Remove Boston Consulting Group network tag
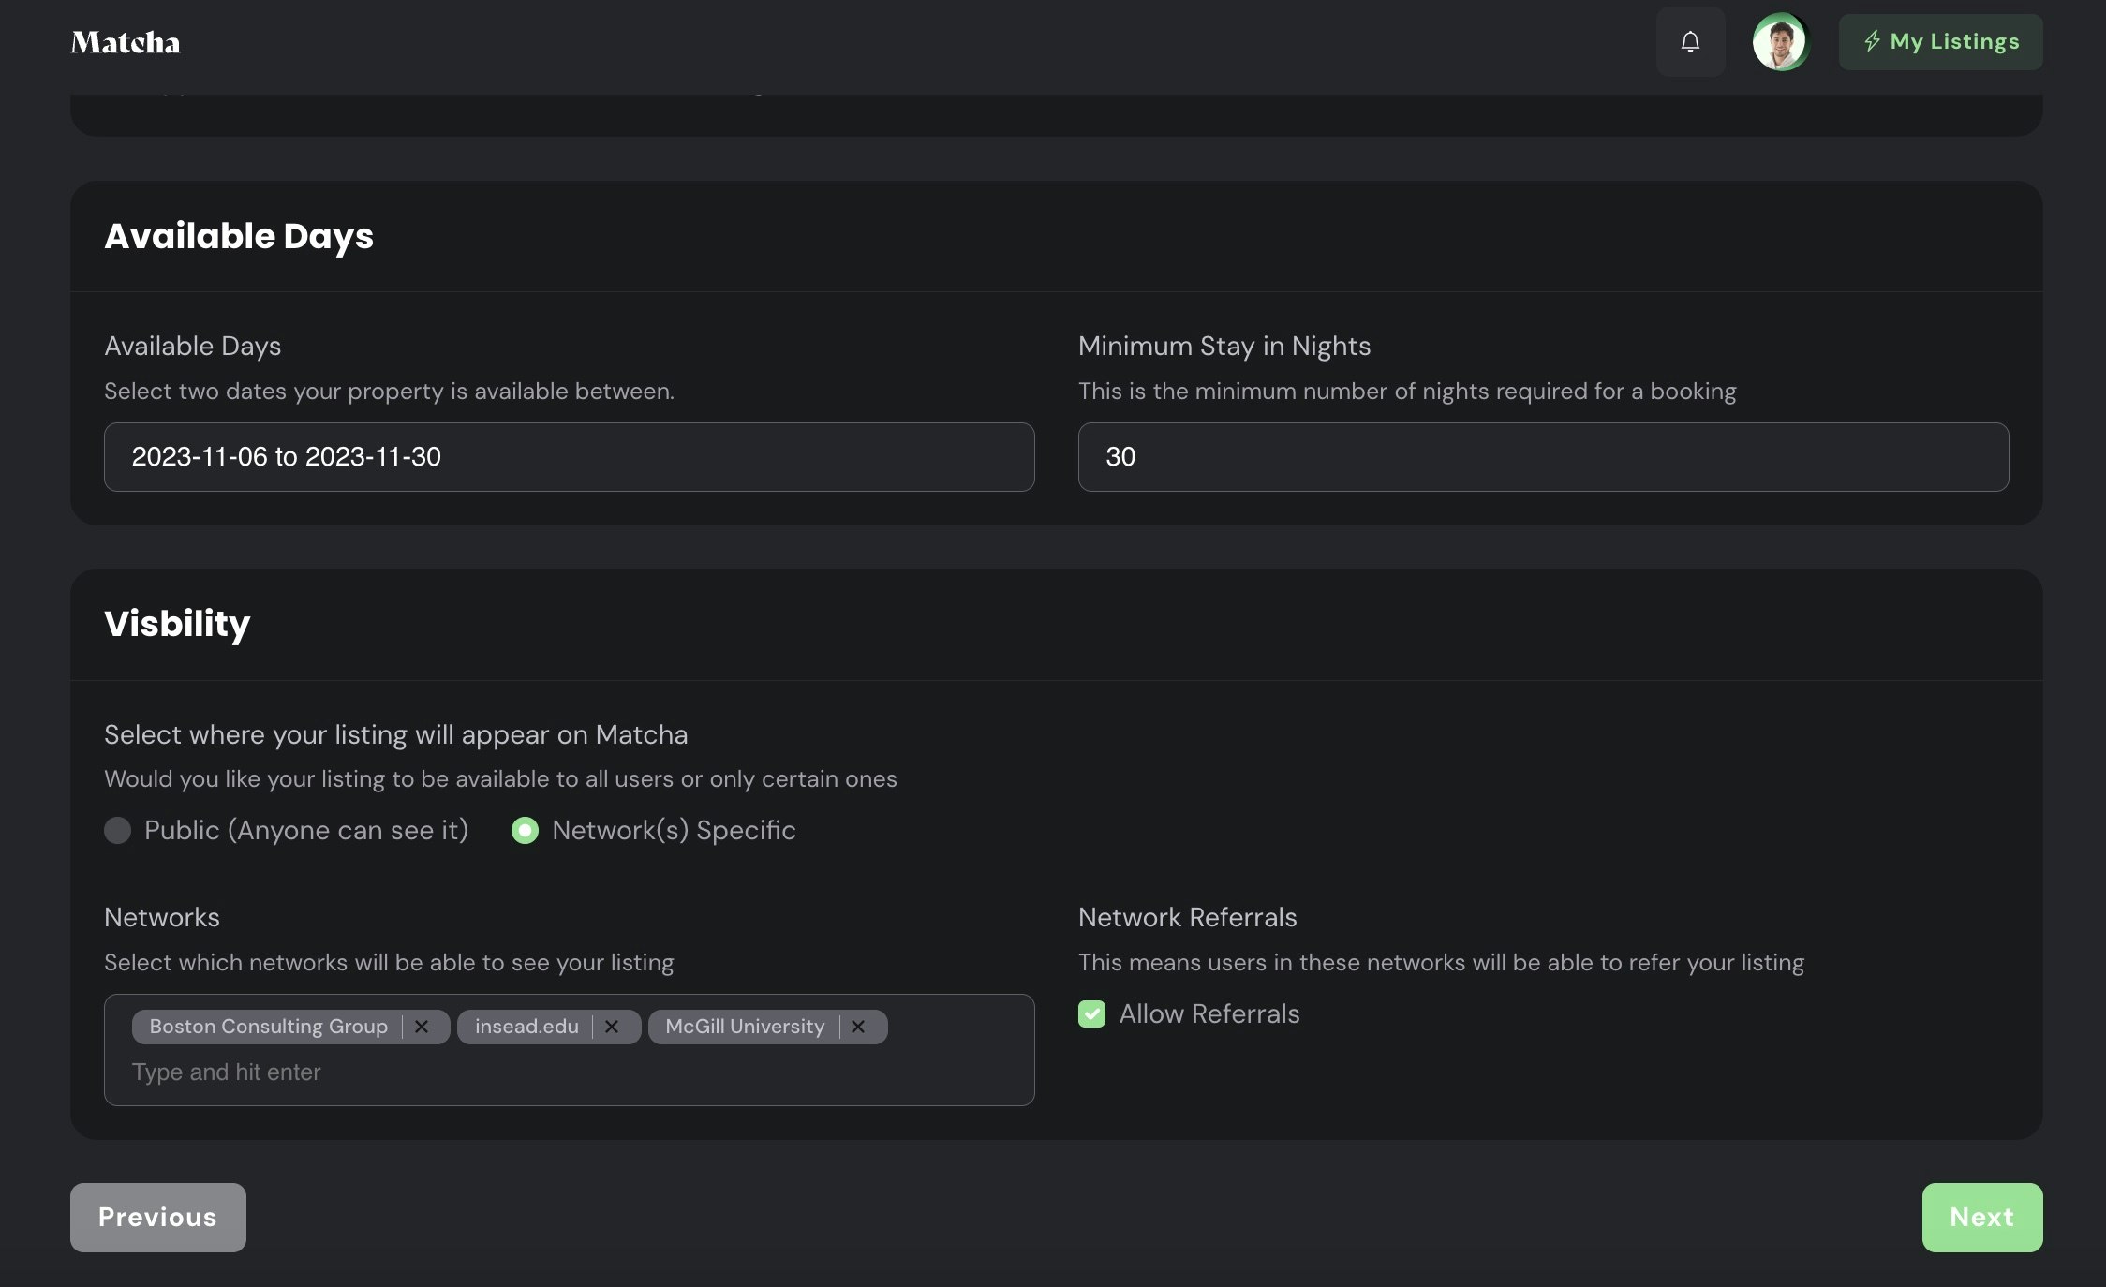This screenshot has height=1287, width=2106. click(422, 1027)
